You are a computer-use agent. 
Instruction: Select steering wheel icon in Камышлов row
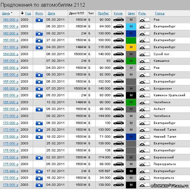click(x=144, y=61)
